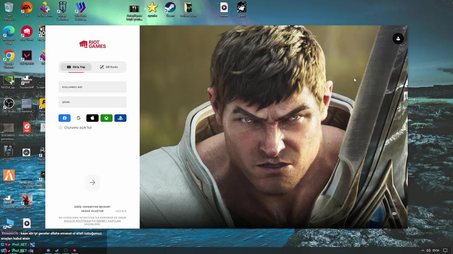Image resolution: width=453 pixels, height=254 pixels.
Task: Select the 'oyunlar' star folder icon
Action: 152,10
